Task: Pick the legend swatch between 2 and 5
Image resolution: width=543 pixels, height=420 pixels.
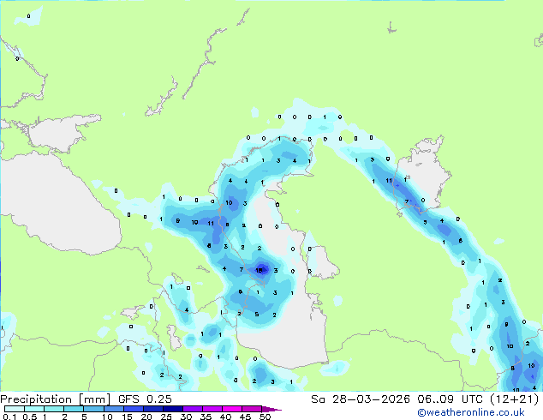Action: click(74, 409)
